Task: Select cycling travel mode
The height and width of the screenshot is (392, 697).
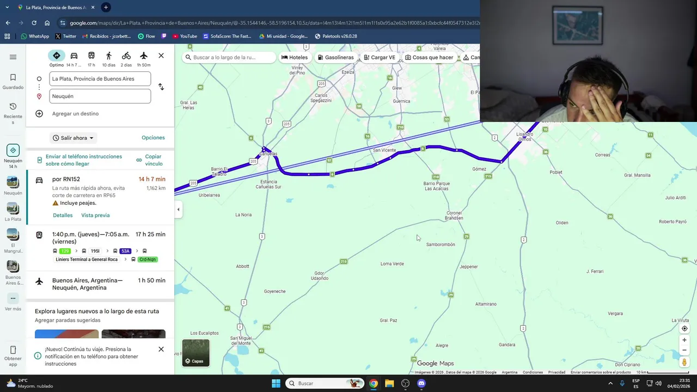Action: click(x=126, y=58)
